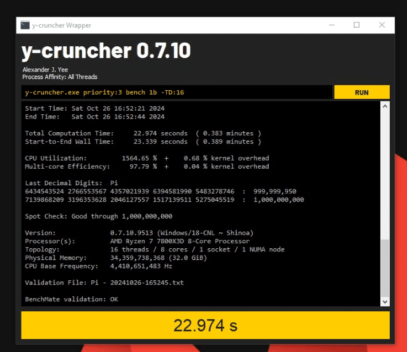The width and height of the screenshot is (407, 352).
Task: Click the output panel scrollbar thumb
Action: tap(385, 268)
